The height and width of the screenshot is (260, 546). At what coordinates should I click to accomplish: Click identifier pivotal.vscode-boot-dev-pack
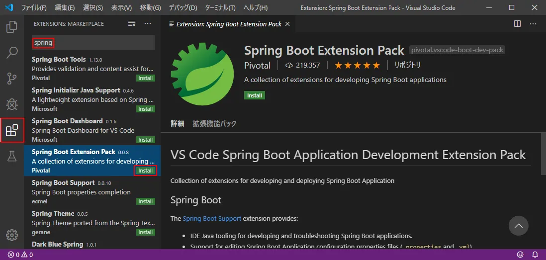pos(457,50)
